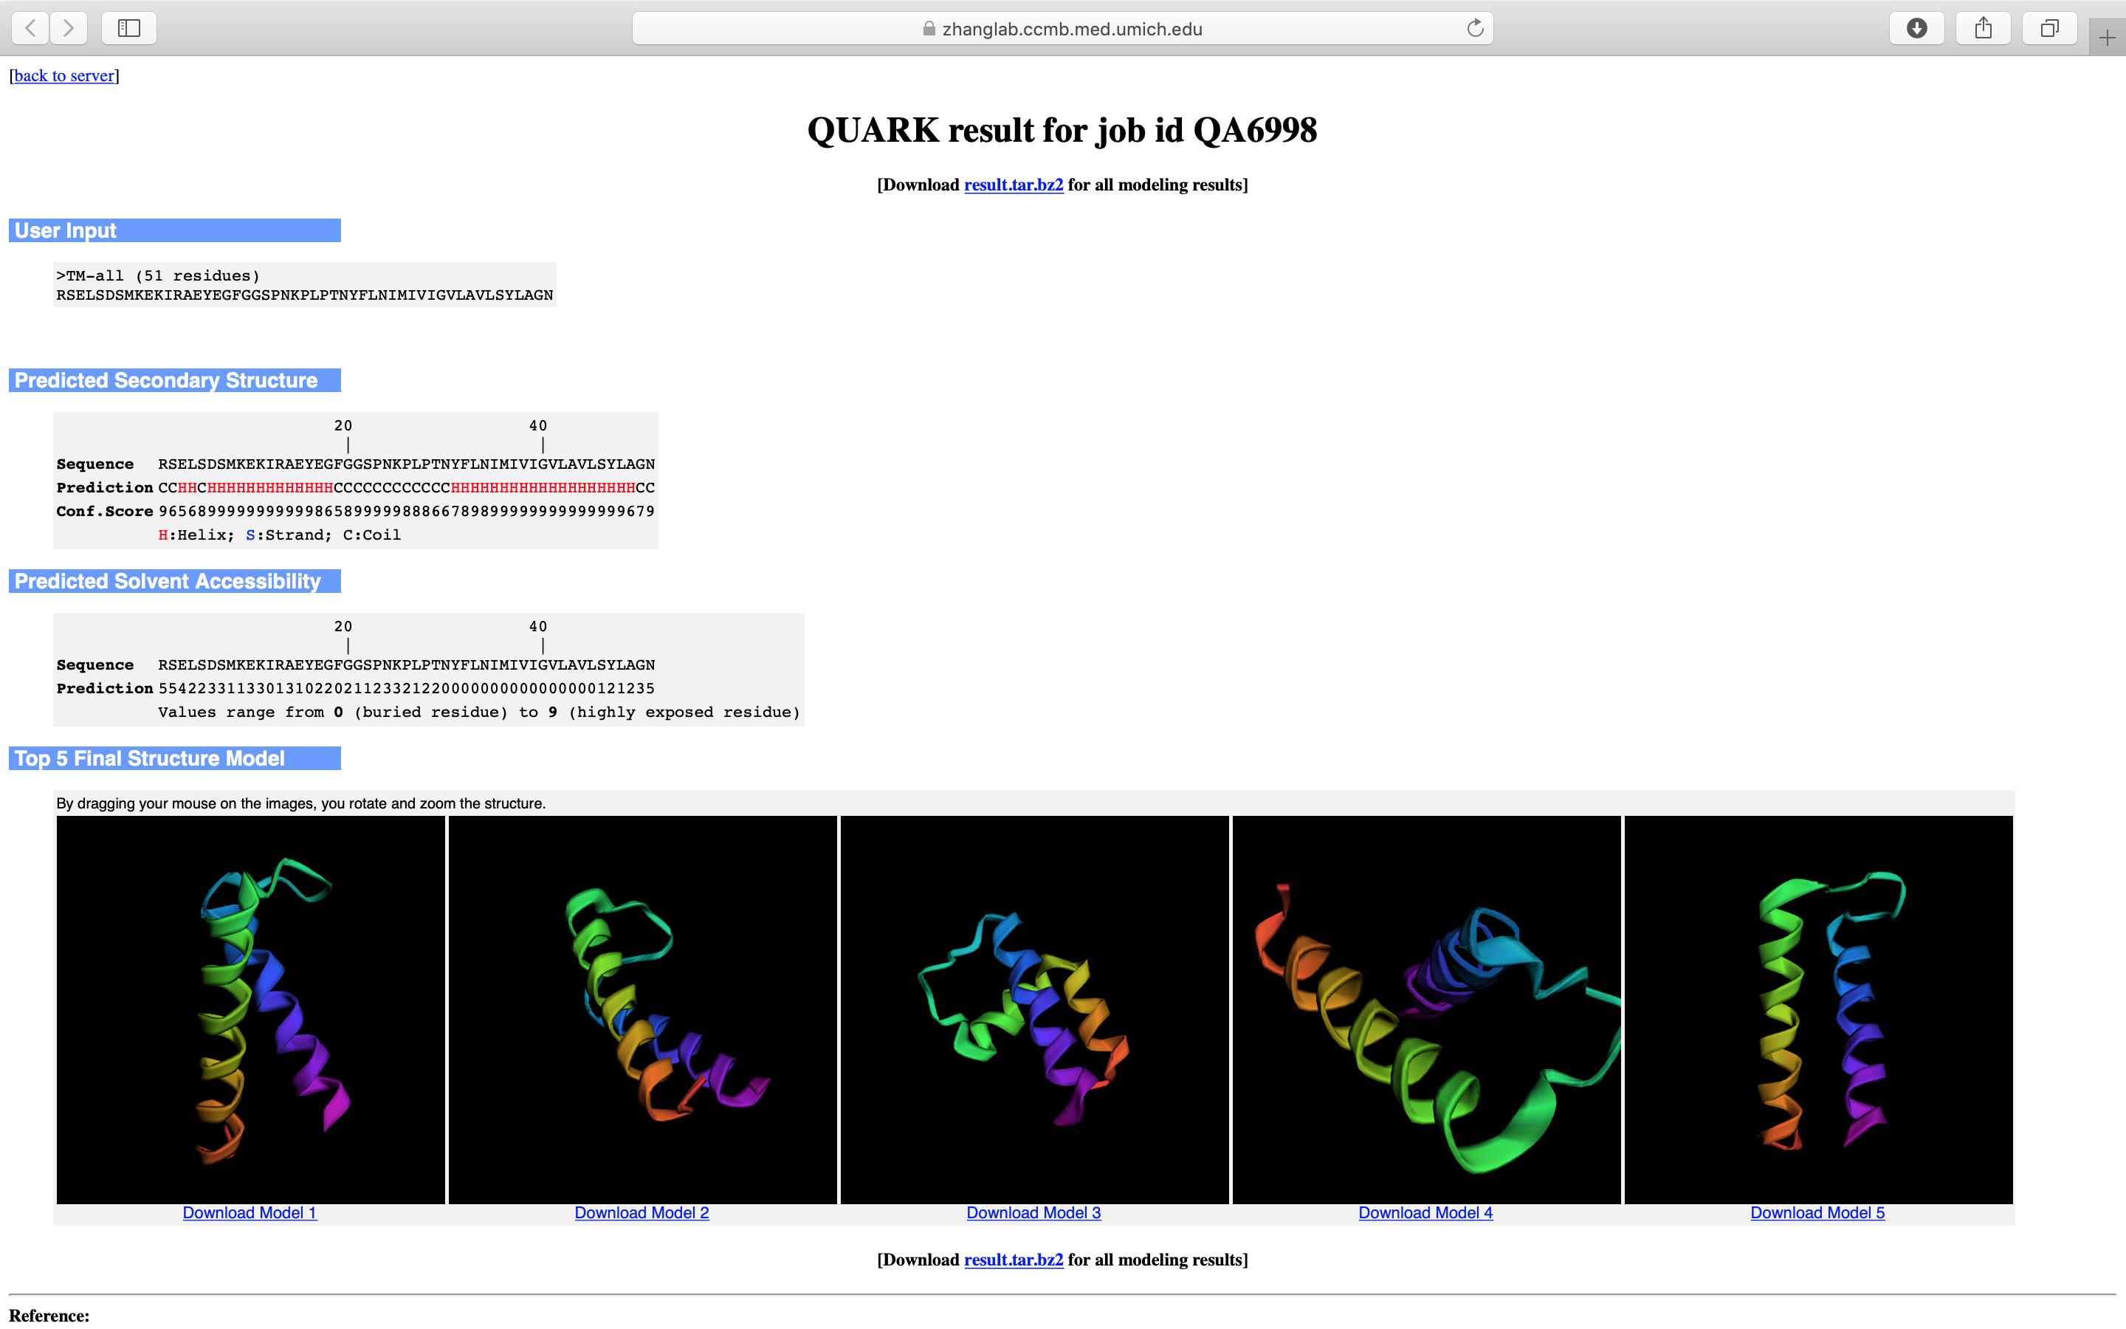Toggle the Safari sidebar icon
The height and width of the screenshot is (1329, 2126).
[x=129, y=28]
